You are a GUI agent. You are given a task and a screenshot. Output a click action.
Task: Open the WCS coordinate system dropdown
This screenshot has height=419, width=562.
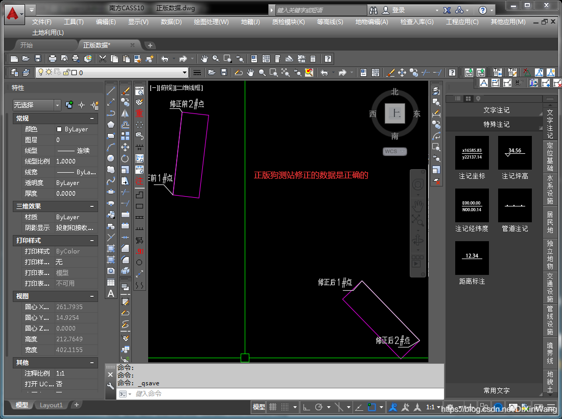coord(394,151)
